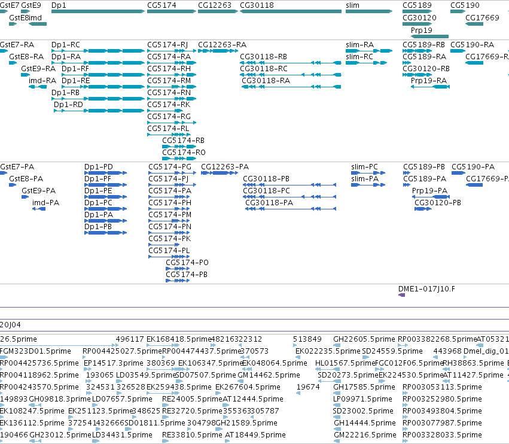
Task: Click EST label SD23002.5prime
Action: point(363,411)
